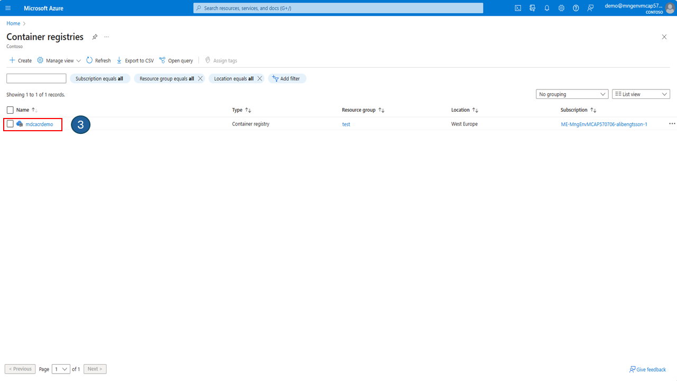Image resolution: width=677 pixels, height=381 pixels.
Task: Click Create to add a registry
Action: 21,60
